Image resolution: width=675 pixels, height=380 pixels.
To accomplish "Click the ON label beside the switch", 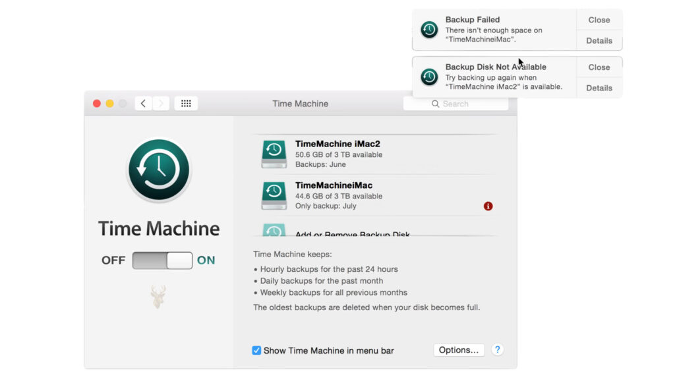I will point(206,260).
